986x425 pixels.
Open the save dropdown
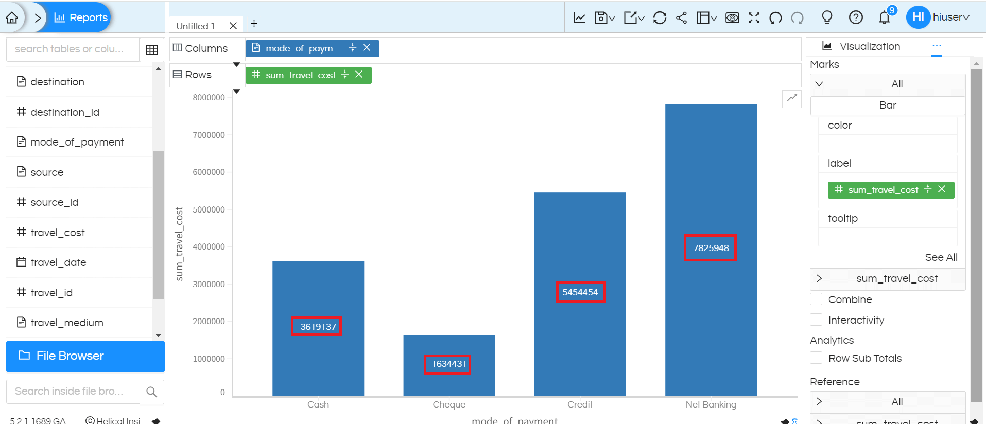(x=605, y=18)
